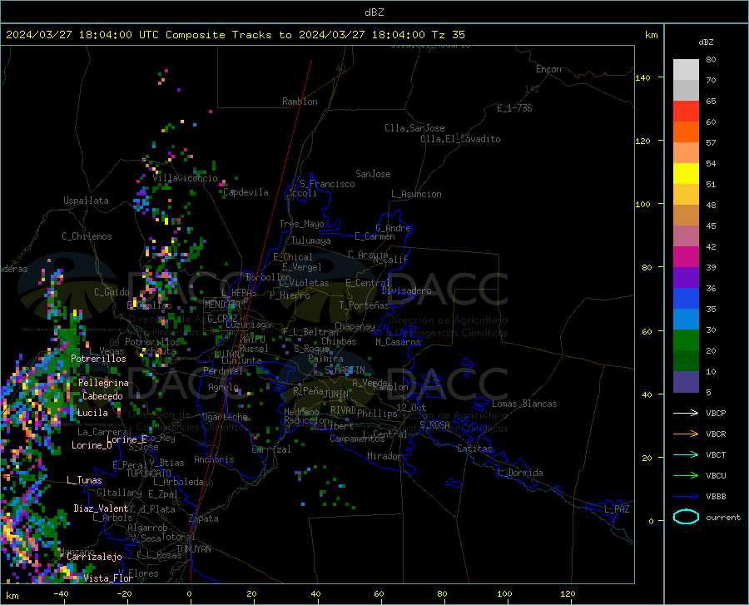This screenshot has height=605, width=749.
Task: Click the Composite Tracks timestamp header
Action: click(235, 35)
